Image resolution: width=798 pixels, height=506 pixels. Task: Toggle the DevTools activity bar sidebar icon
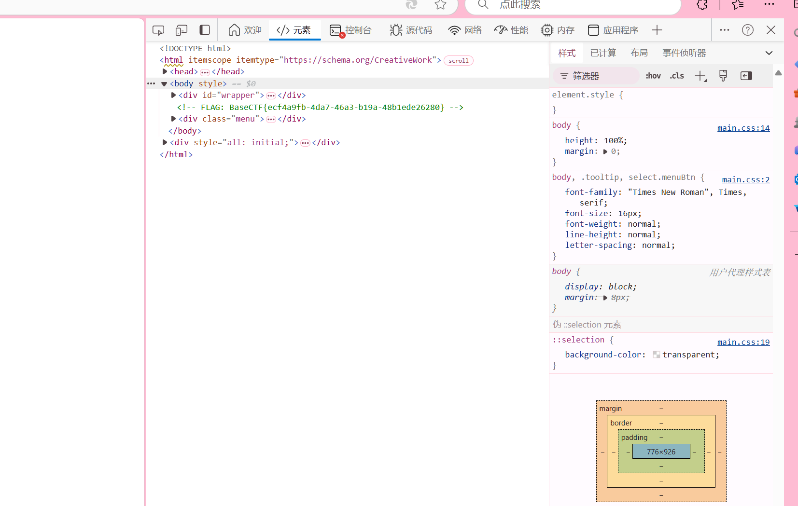[x=205, y=30]
